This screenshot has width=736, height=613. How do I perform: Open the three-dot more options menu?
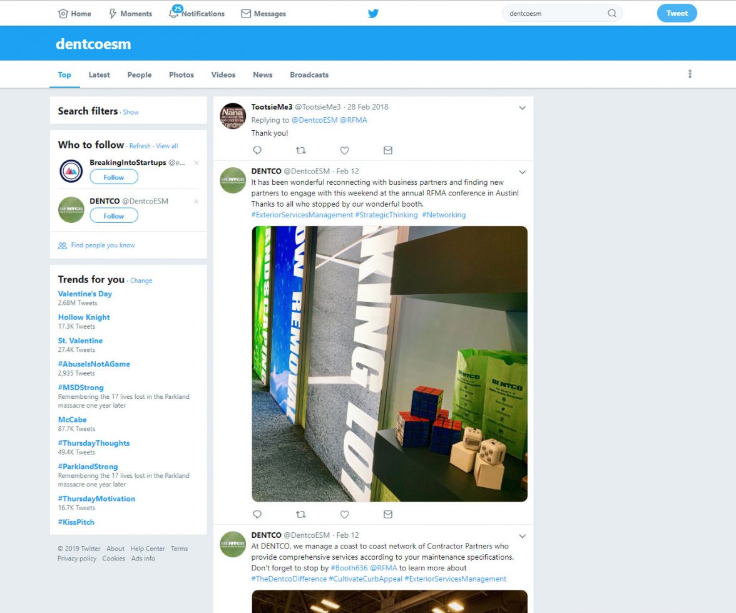pyautogui.click(x=690, y=74)
